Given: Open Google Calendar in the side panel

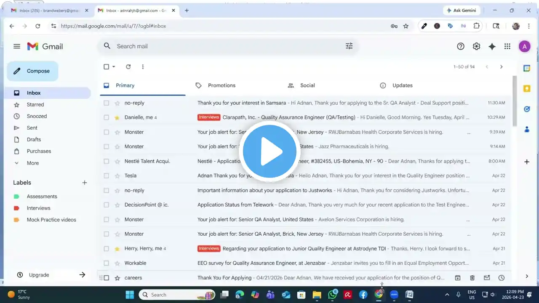Looking at the screenshot, I should pos(527,68).
